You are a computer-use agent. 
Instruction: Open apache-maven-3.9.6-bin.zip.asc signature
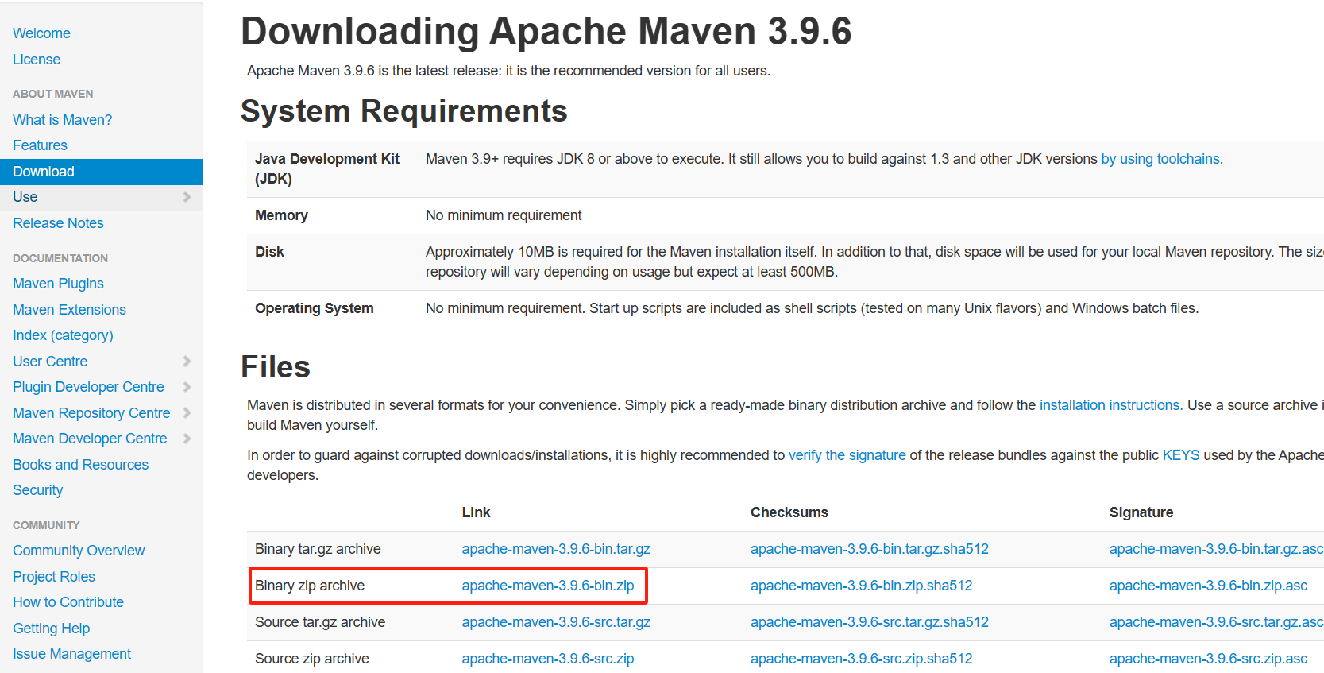click(x=1208, y=586)
